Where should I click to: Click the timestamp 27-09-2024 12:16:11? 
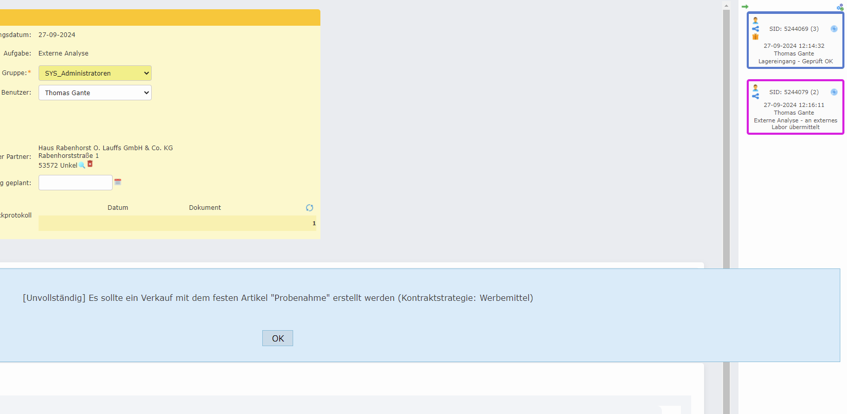(794, 105)
